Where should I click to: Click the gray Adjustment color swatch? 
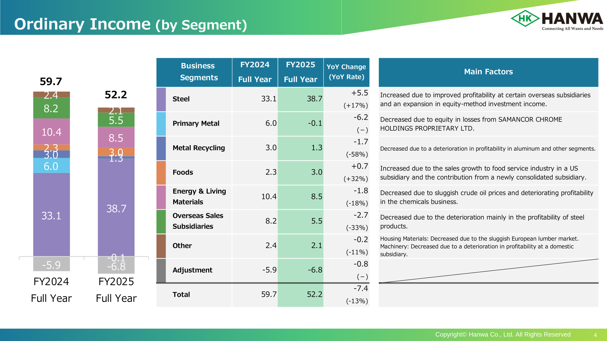pos(161,271)
